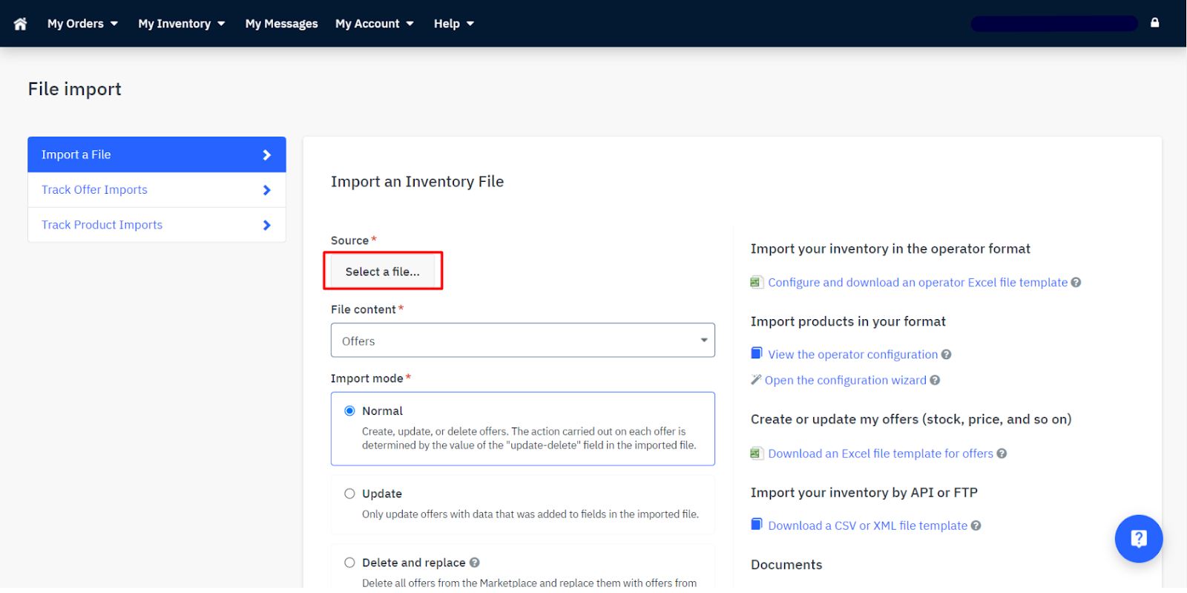Image resolution: width=1187 pixels, height=593 pixels.
Task: Click the wand icon for configuration wizard
Action: point(756,379)
